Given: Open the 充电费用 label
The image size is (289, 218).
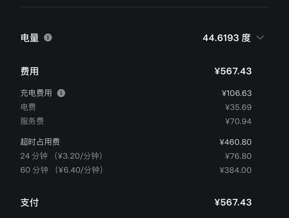Looking at the screenshot, I should (36, 93).
